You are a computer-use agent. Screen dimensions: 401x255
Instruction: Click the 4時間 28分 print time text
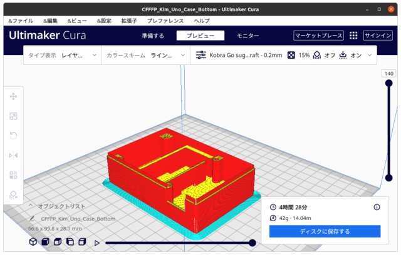pos(293,207)
